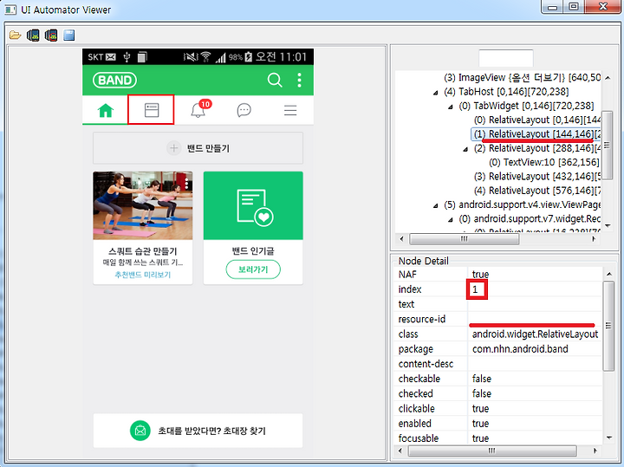Click the tree panel vertical scrollbar thumb

pyautogui.click(x=607, y=145)
